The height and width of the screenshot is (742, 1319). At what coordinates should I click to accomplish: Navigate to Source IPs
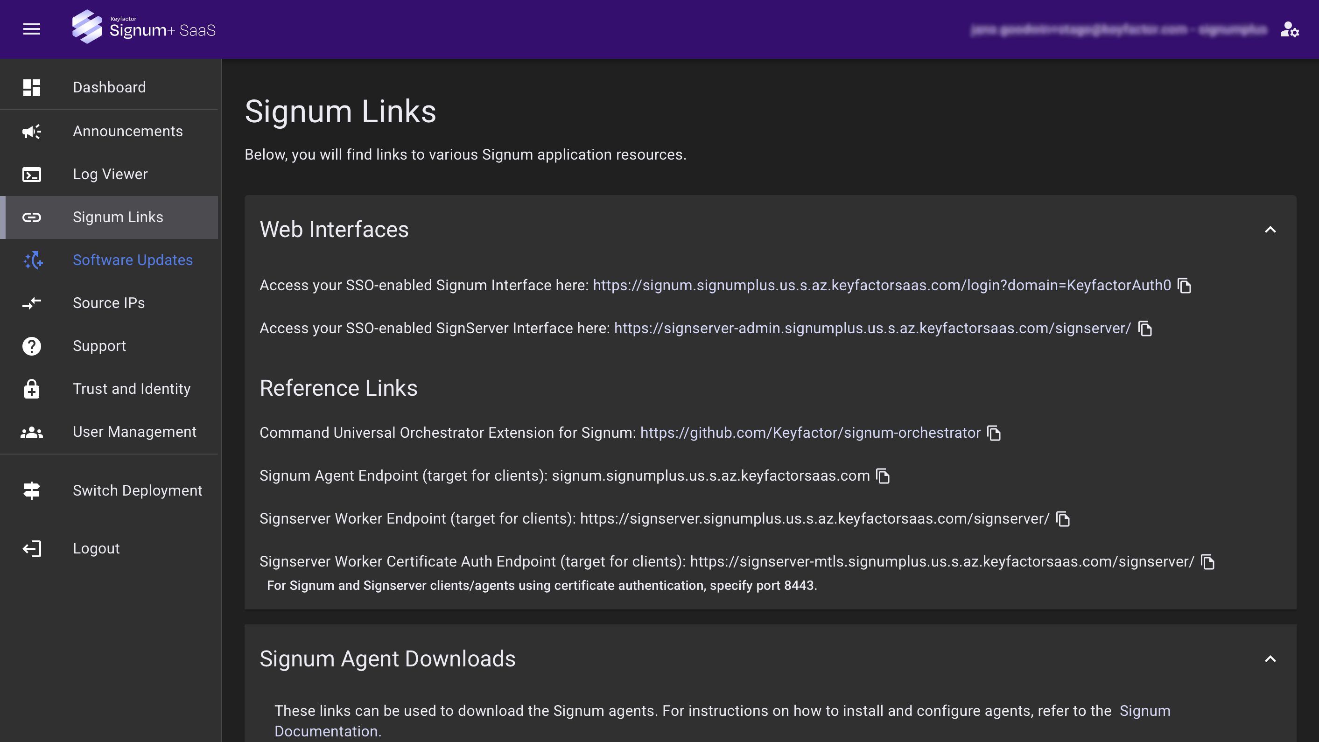(x=109, y=303)
